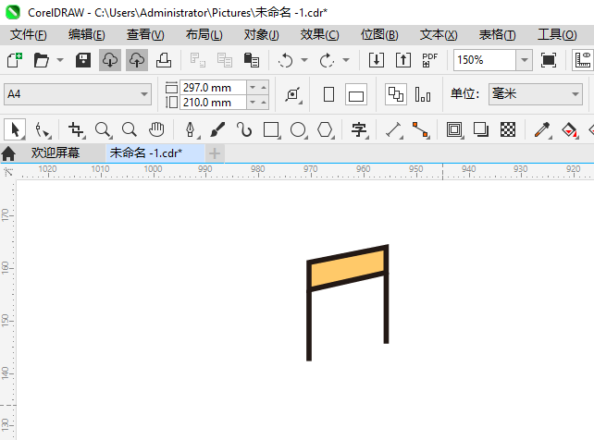Select the Connector tool
Image resolution: width=594 pixels, height=440 pixels.
[420, 129]
